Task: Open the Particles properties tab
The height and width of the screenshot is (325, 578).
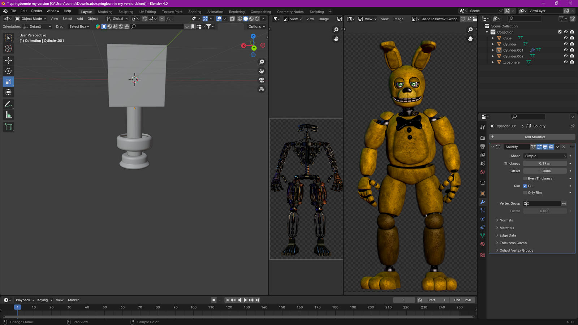Action: point(483,210)
